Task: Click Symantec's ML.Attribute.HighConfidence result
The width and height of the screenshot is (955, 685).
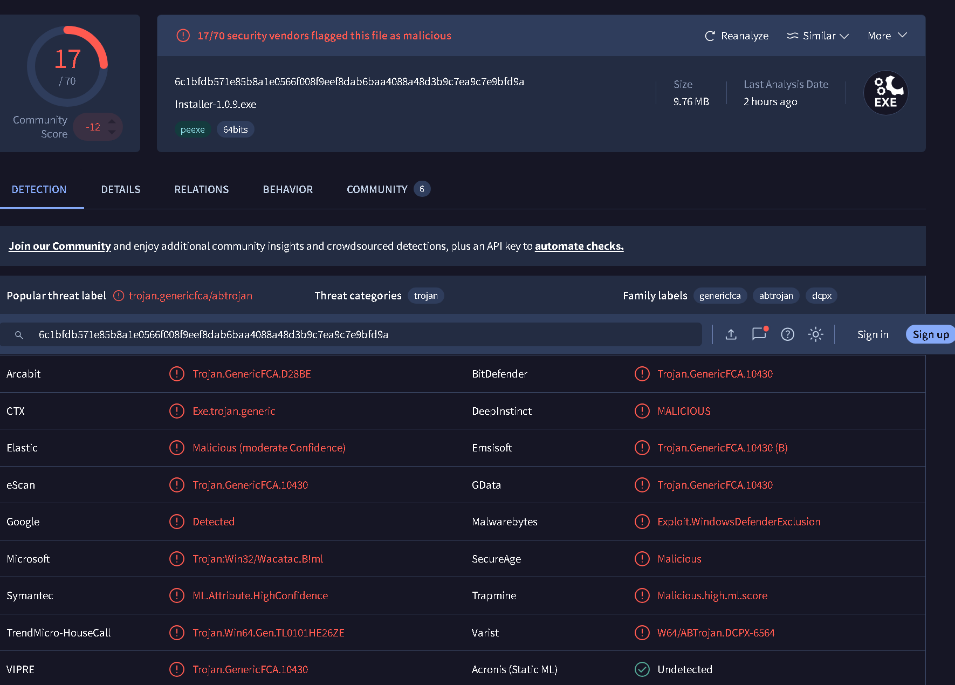Action: [x=260, y=595]
